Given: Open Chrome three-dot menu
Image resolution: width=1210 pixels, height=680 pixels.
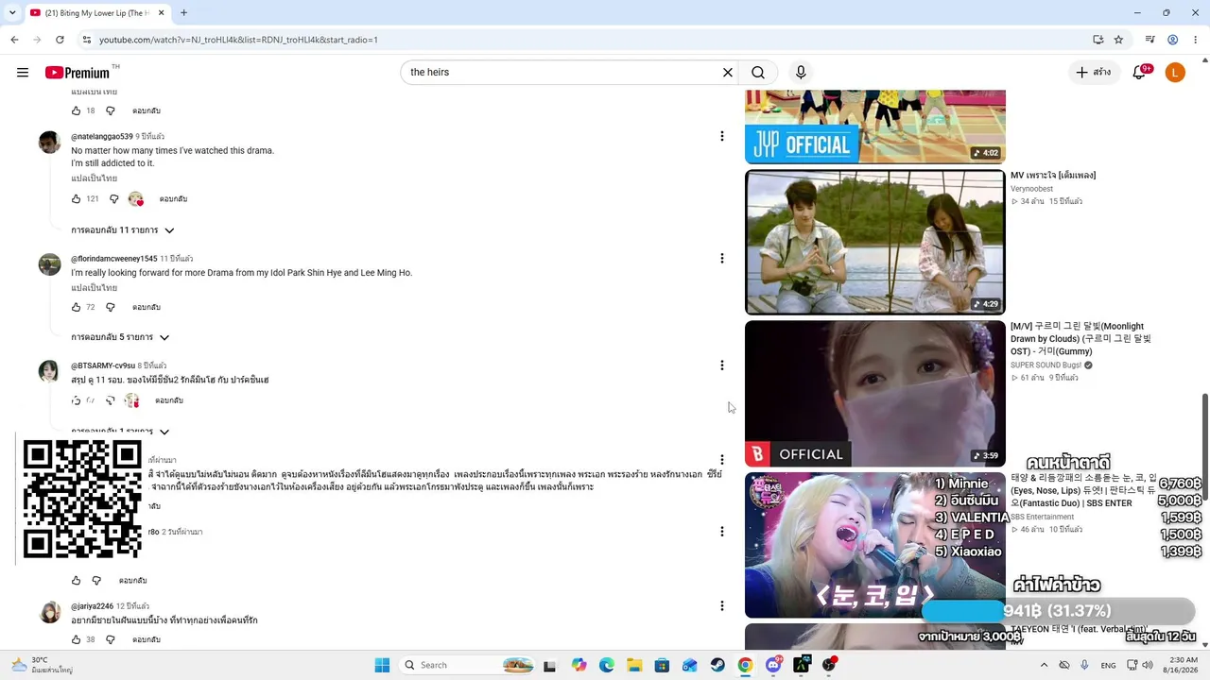Looking at the screenshot, I should point(1195,40).
